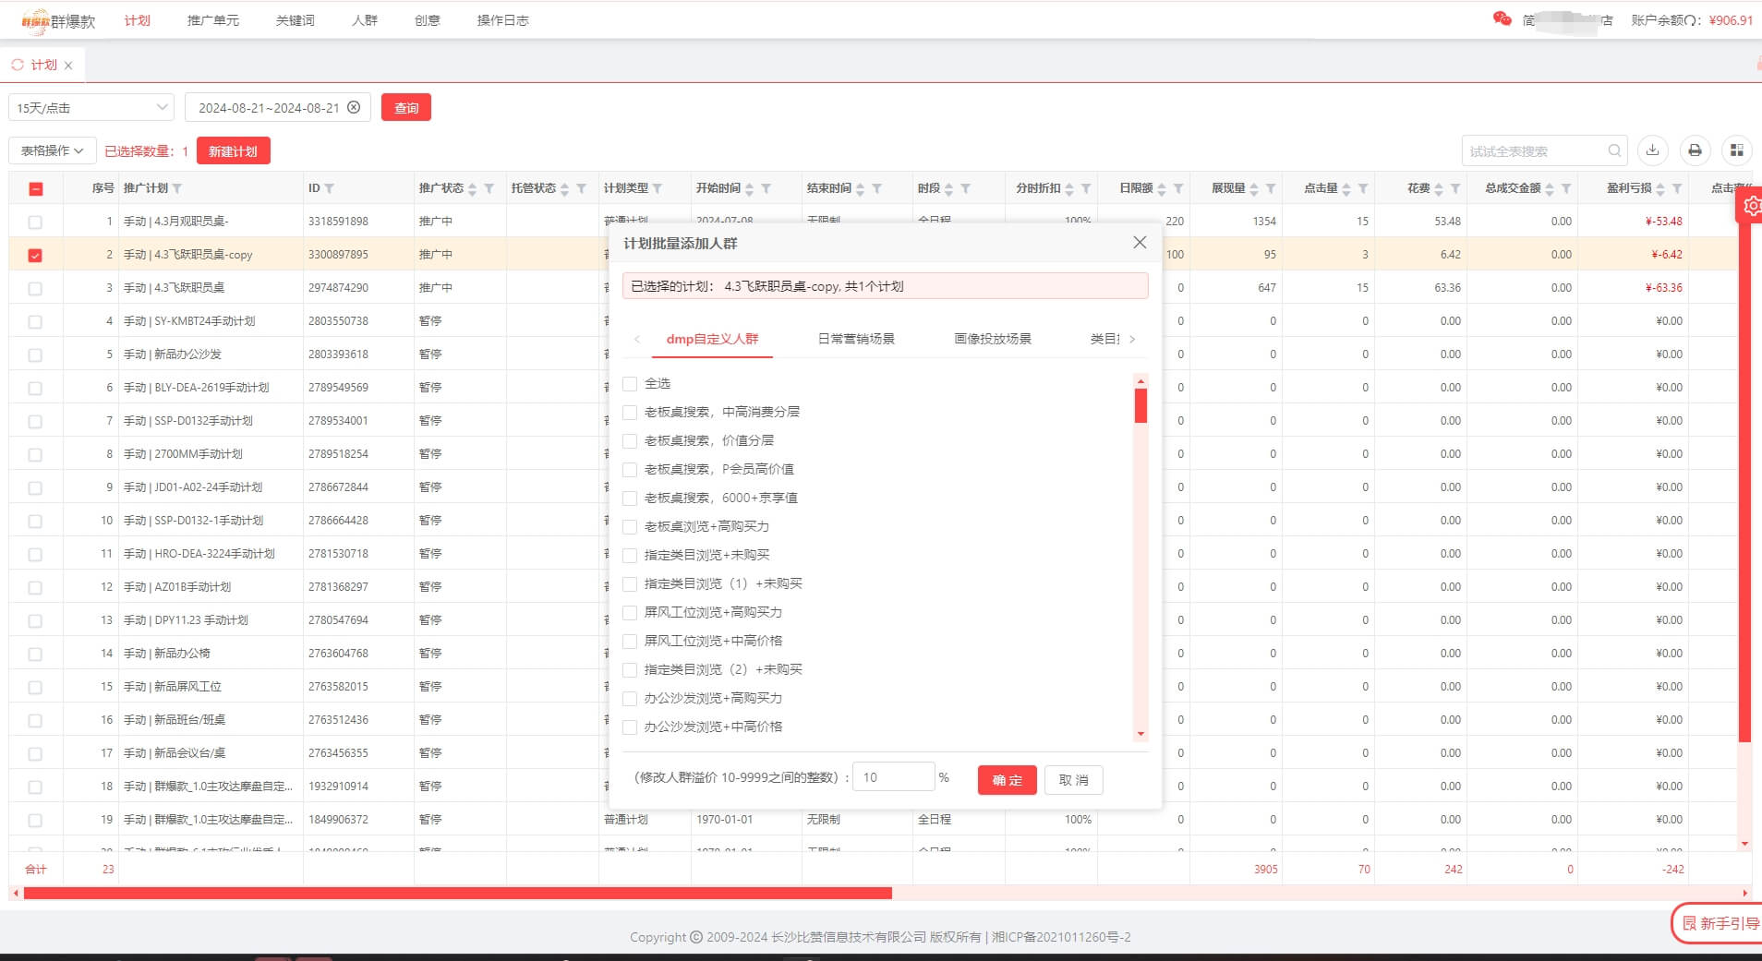Screen dimensions: 1762x961
Task: Check 屏风工位浏览+中高价格
Action: 630,641
